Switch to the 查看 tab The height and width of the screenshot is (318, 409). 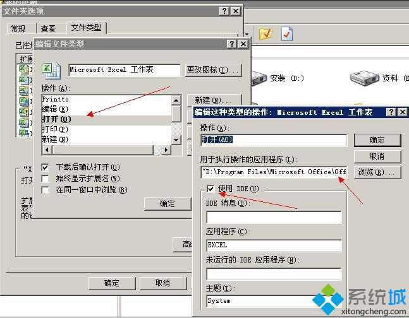click(48, 28)
